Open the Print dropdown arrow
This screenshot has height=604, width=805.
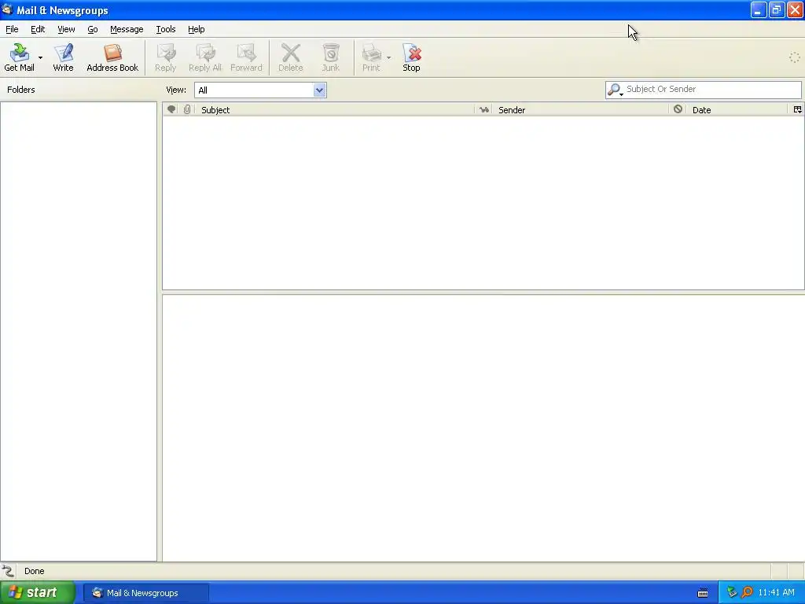pyautogui.click(x=388, y=57)
